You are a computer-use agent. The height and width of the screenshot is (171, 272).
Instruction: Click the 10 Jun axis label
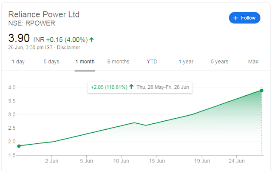tap(121, 161)
